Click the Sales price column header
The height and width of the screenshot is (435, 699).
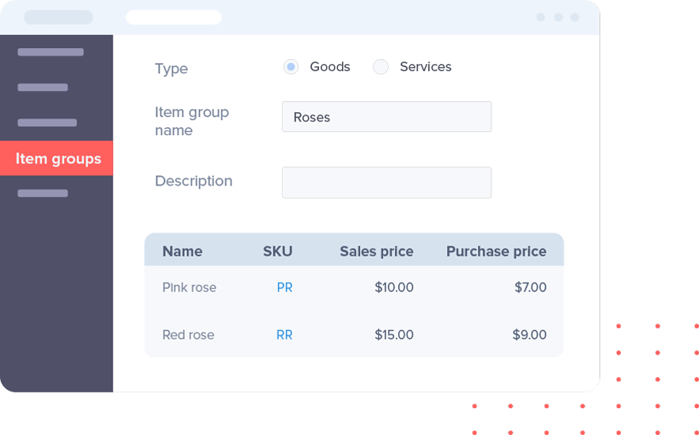coord(377,252)
